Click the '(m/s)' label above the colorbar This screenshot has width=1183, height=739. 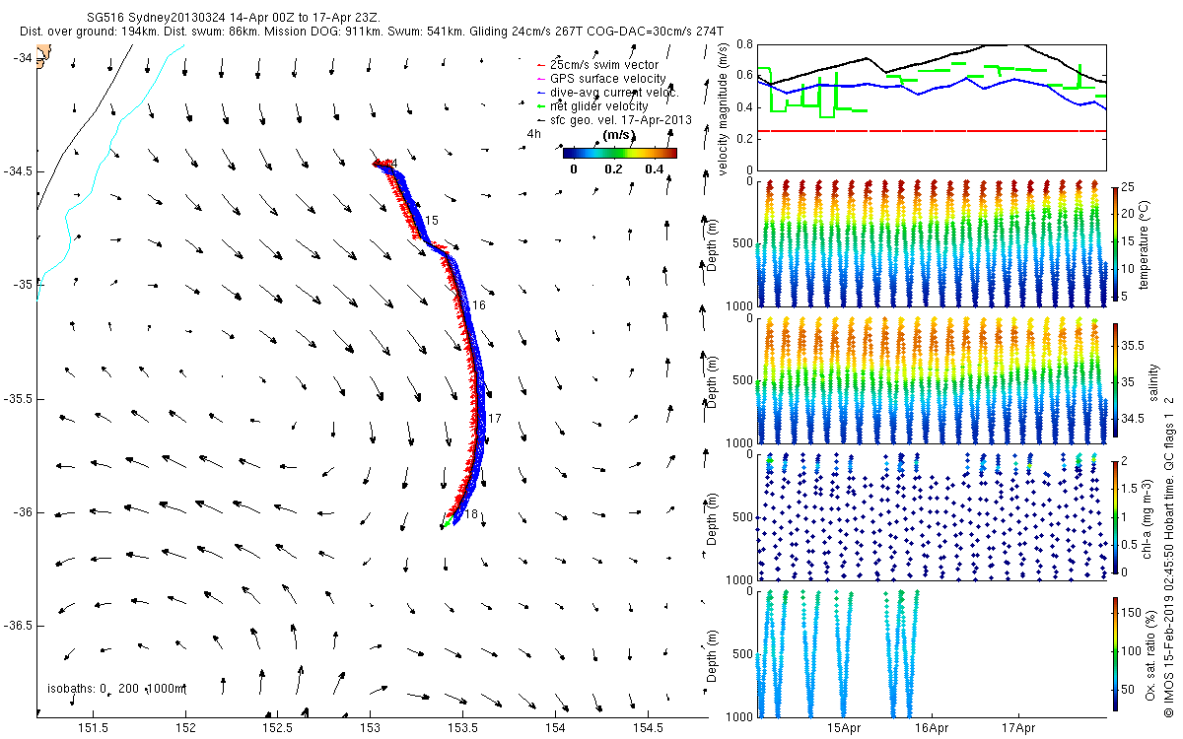coord(619,135)
